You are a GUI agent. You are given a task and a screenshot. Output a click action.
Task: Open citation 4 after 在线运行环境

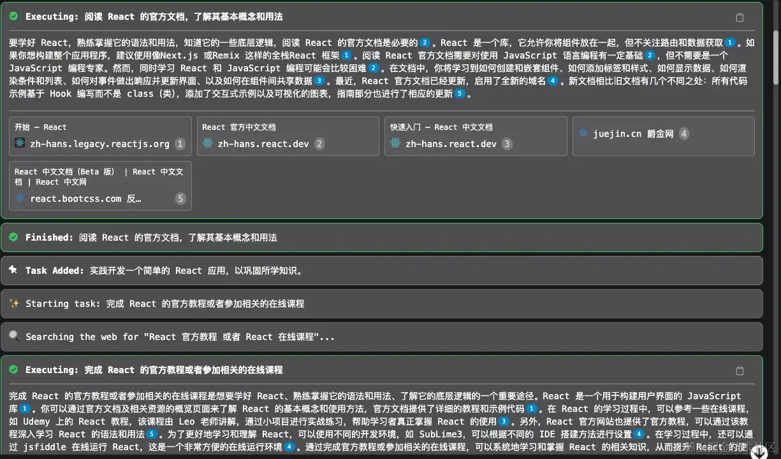[x=289, y=447]
